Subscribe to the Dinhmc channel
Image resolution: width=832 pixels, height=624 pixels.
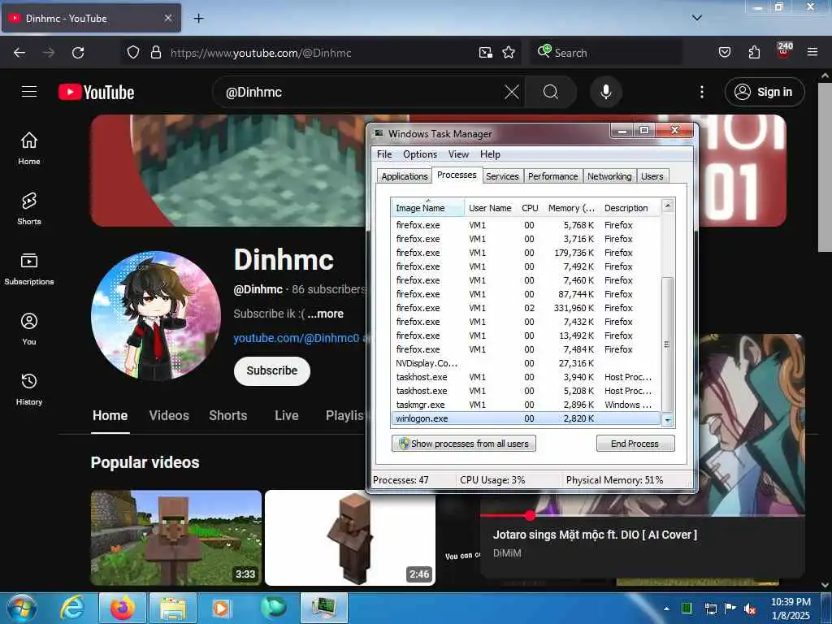click(271, 370)
